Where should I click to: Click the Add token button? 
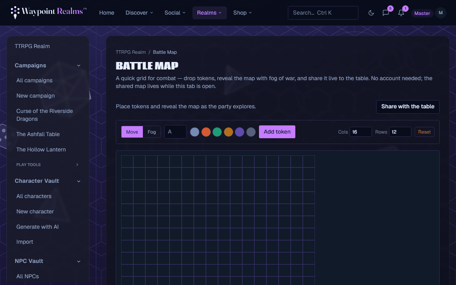coord(277,132)
